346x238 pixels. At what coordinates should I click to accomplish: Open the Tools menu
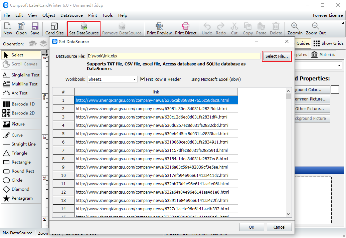pos(108,15)
